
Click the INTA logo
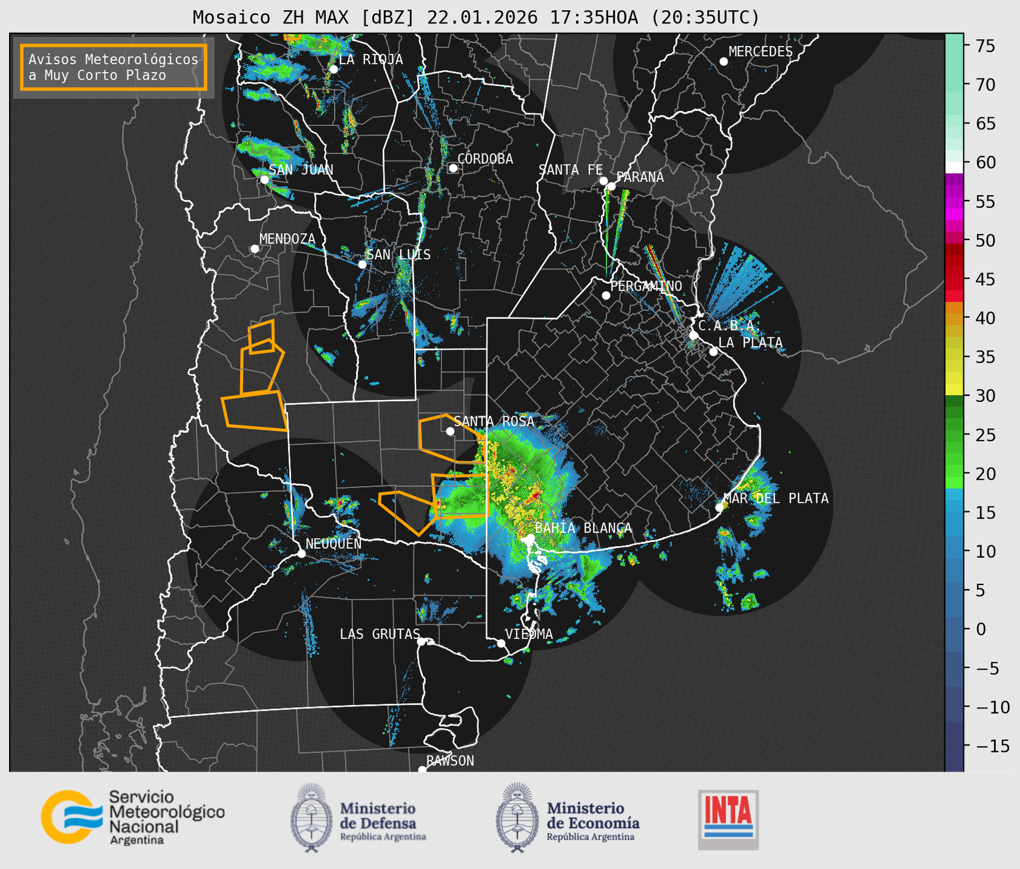(x=729, y=819)
